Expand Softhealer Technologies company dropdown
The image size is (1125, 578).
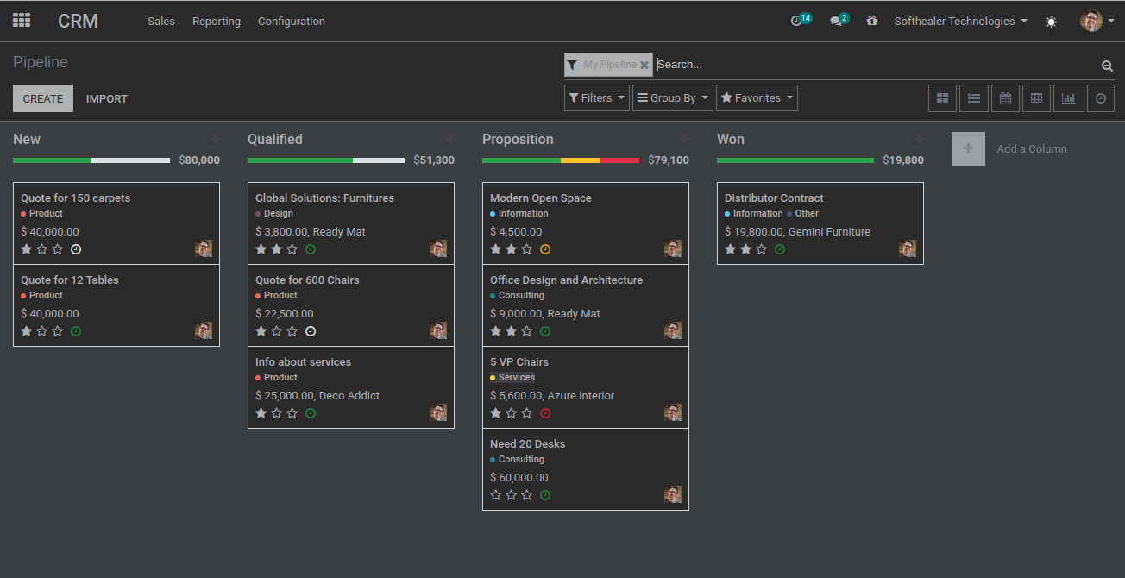click(960, 21)
